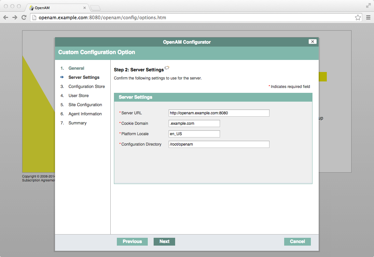Image resolution: width=374 pixels, height=257 pixels.
Task: Click the Cookie Domain label
Action: click(134, 123)
